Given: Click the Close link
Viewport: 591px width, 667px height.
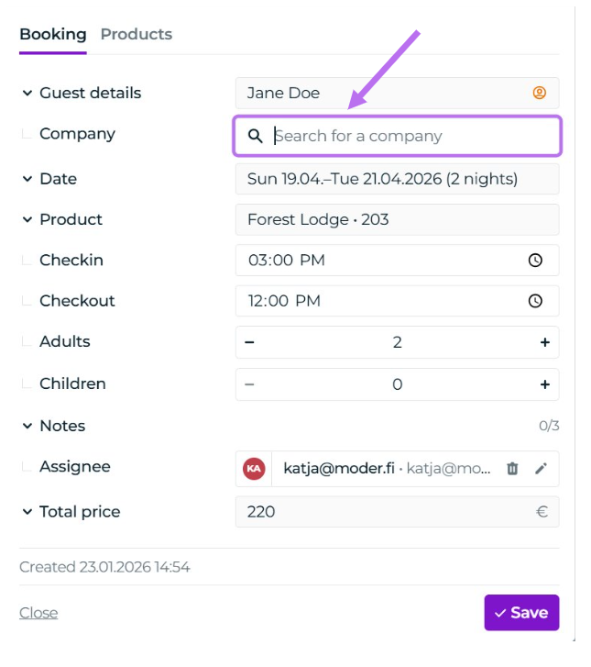Looking at the screenshot, I should (x=38, y=613).
